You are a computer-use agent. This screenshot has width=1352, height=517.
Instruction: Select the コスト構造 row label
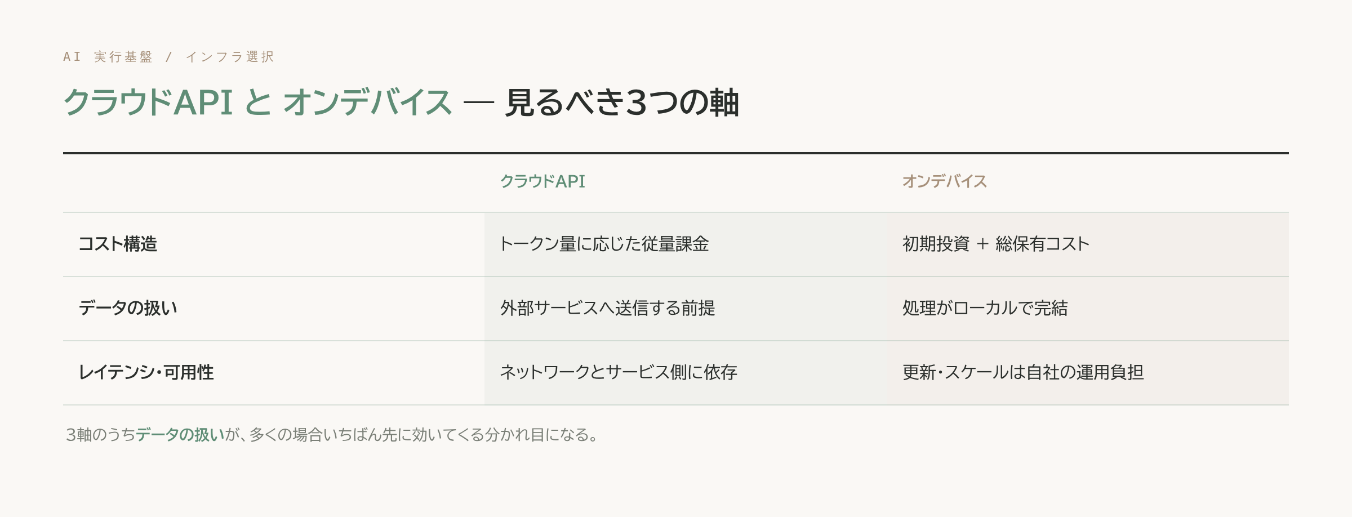point(118,244)
